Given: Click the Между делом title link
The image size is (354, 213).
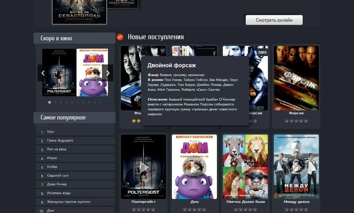Looking at the screenshot, I should coord(296,202).
